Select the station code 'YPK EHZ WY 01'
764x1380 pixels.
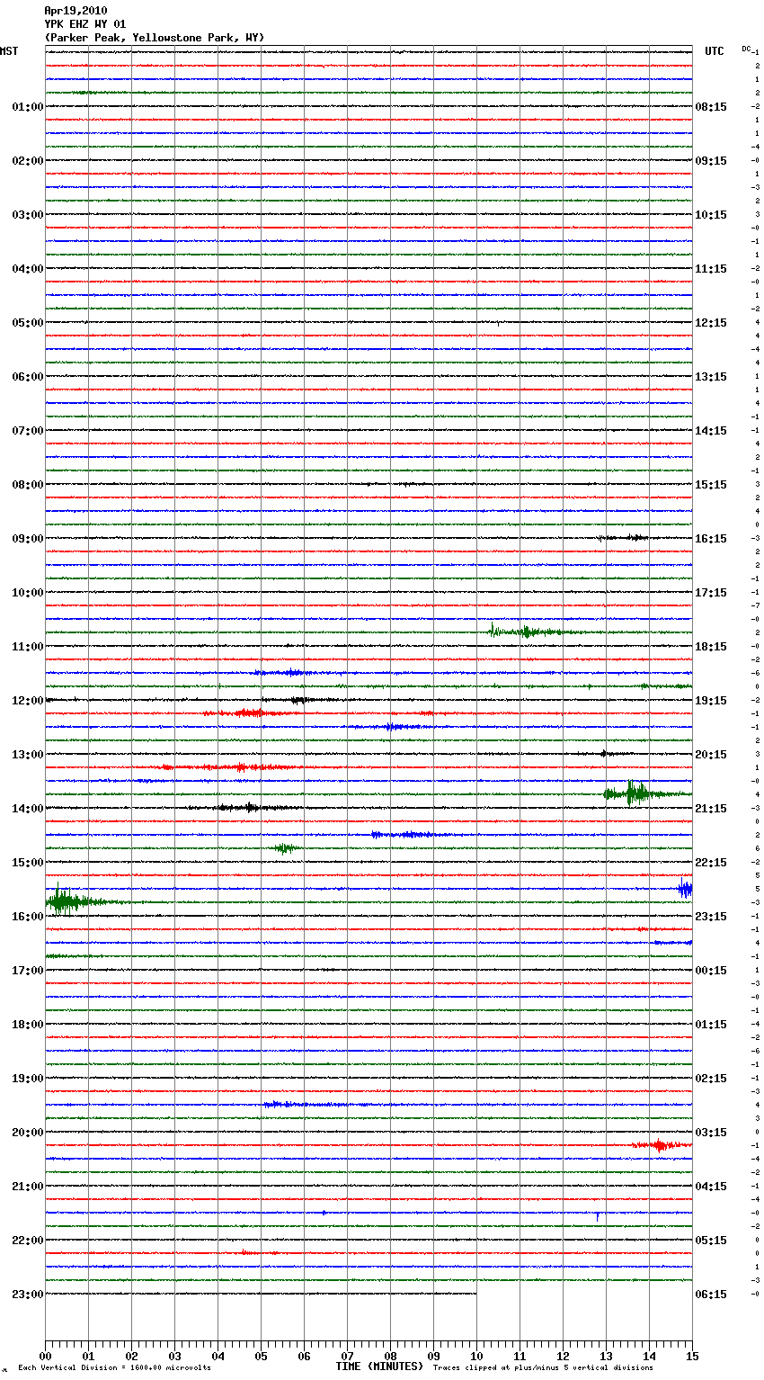pos(85,24)
